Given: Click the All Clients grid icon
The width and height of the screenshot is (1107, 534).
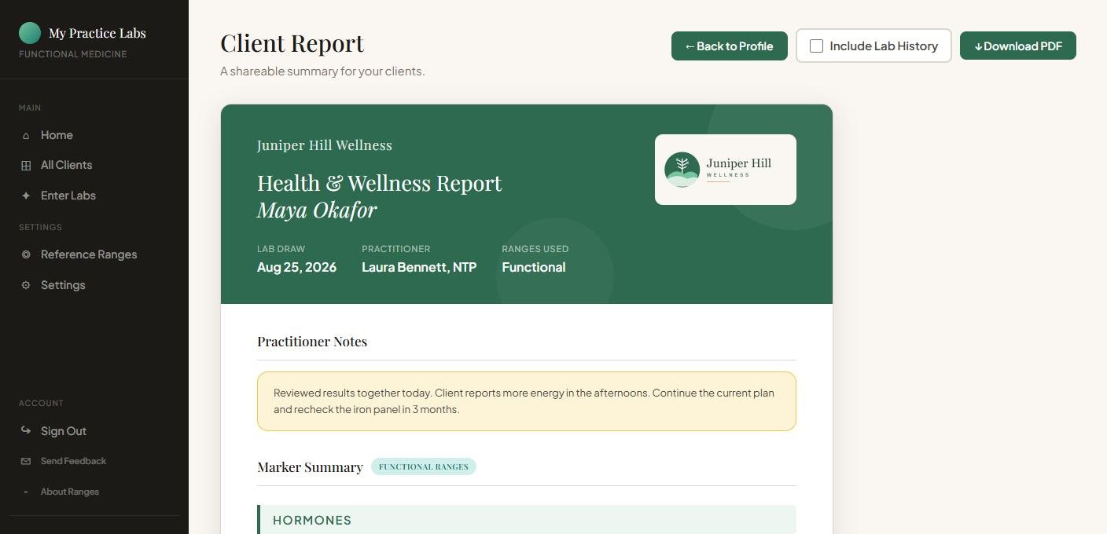Looking at the screenshot, I should (x=26, y=166).
